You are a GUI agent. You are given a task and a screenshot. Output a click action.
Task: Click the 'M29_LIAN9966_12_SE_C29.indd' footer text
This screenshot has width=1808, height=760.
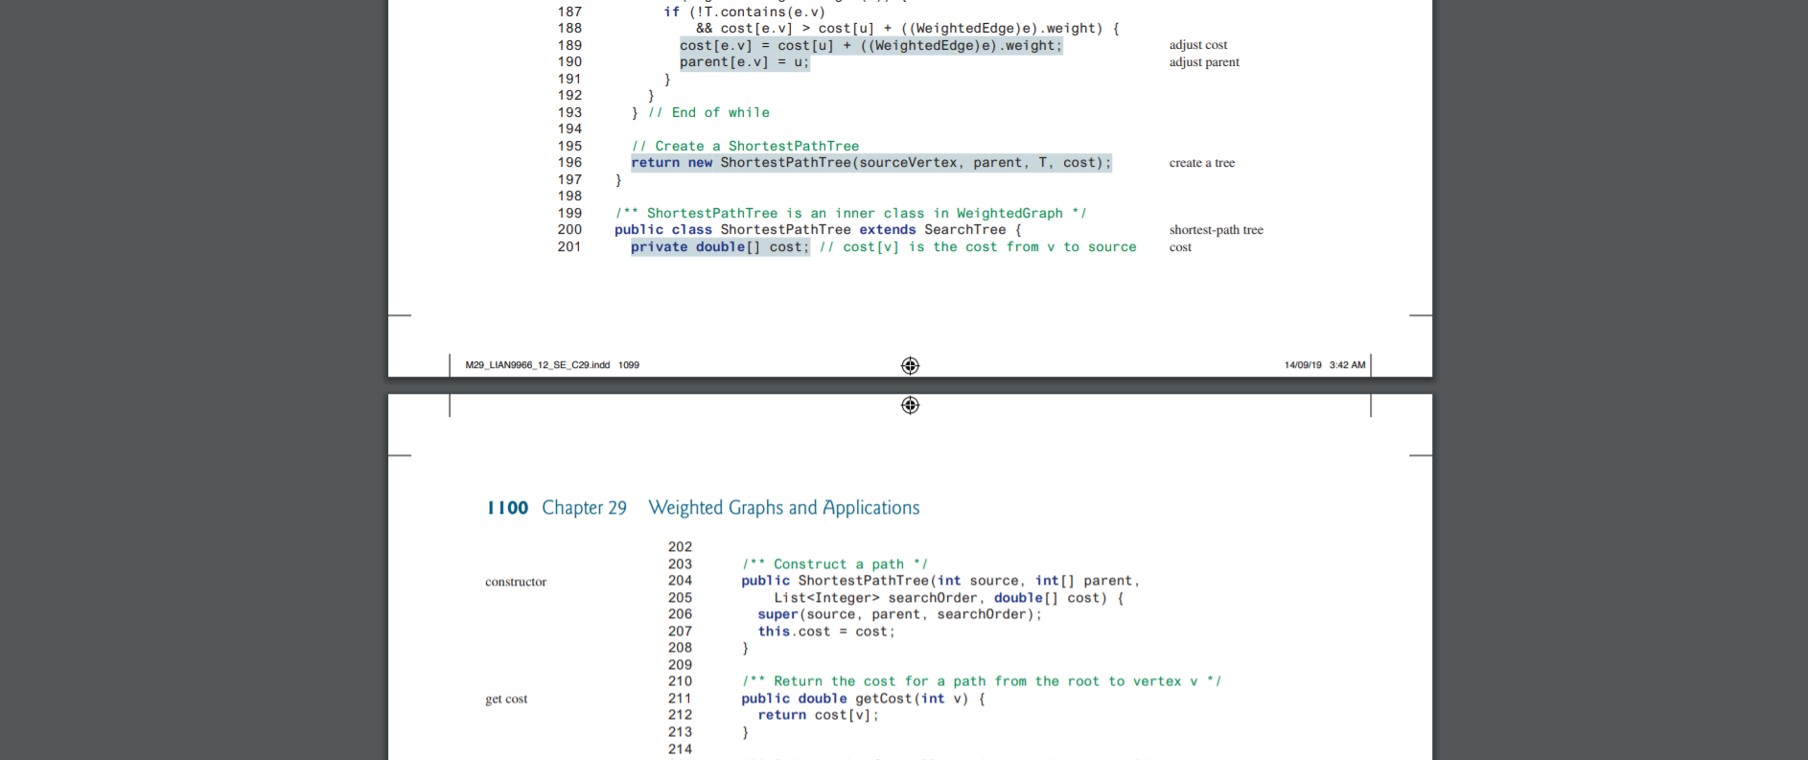pyautogui.click(x=537, y=365)
